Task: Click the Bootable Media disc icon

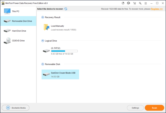Action: (8, 108)
